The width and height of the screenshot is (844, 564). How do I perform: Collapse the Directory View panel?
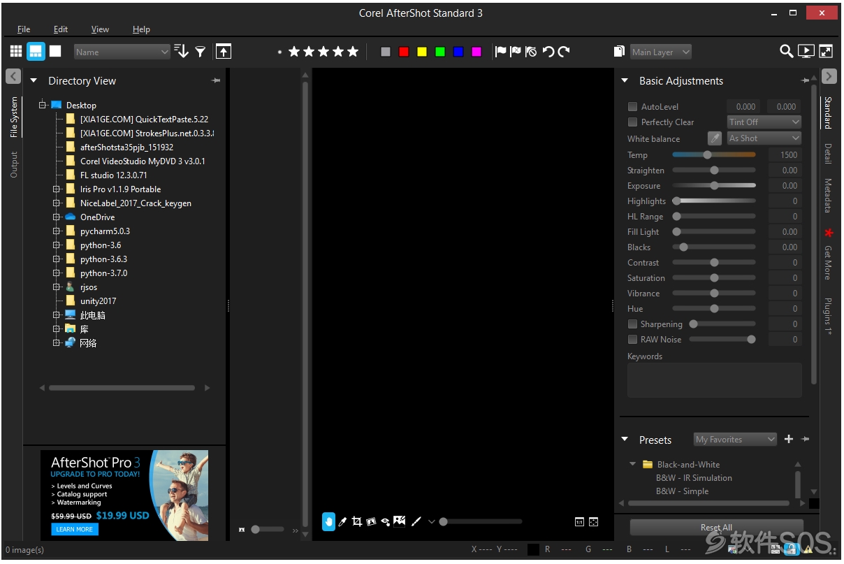point(34,81)
